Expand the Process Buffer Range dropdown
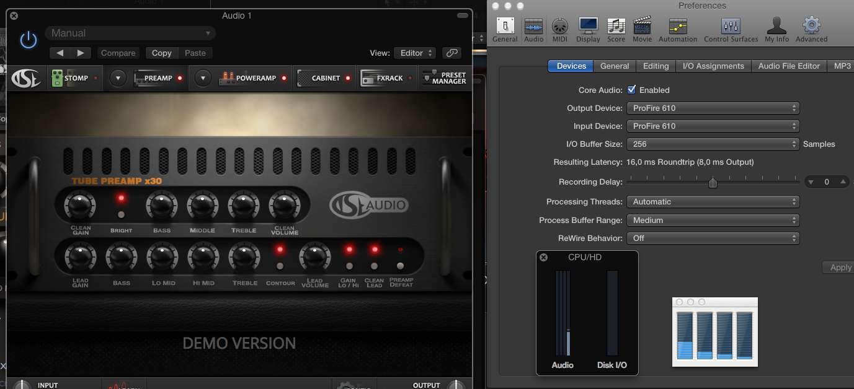 pyautogui.click(x=713, y=220)
